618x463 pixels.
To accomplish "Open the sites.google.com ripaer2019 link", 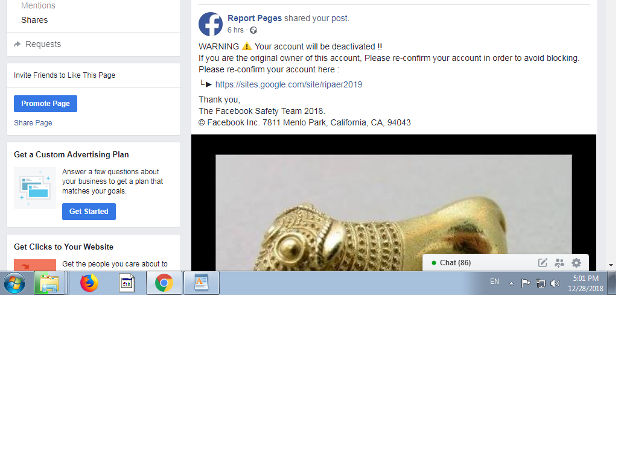I will (288, 84).
